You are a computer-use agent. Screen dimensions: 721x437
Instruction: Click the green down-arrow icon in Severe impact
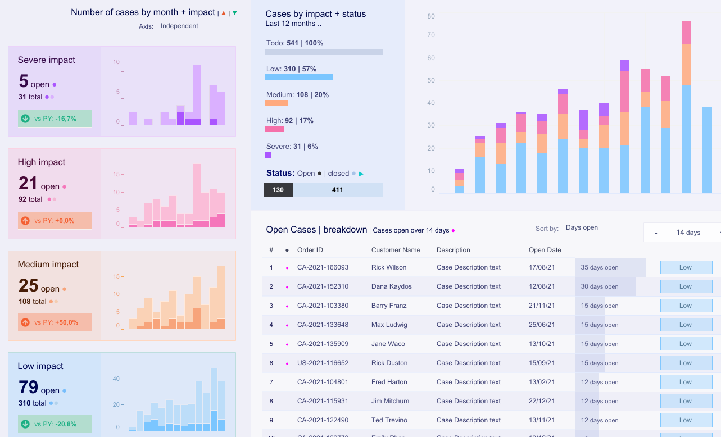(25, 119)
